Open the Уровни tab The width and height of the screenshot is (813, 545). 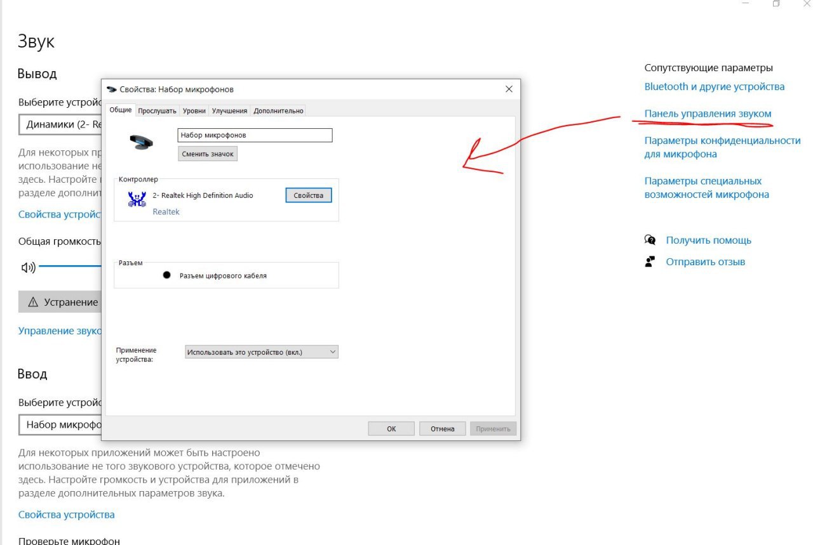click(194, 110)
